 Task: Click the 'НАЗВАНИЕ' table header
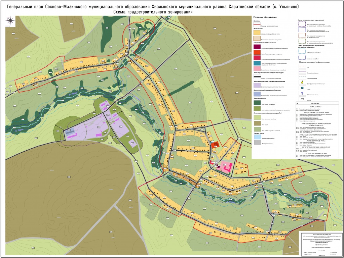tap(315, 103)
